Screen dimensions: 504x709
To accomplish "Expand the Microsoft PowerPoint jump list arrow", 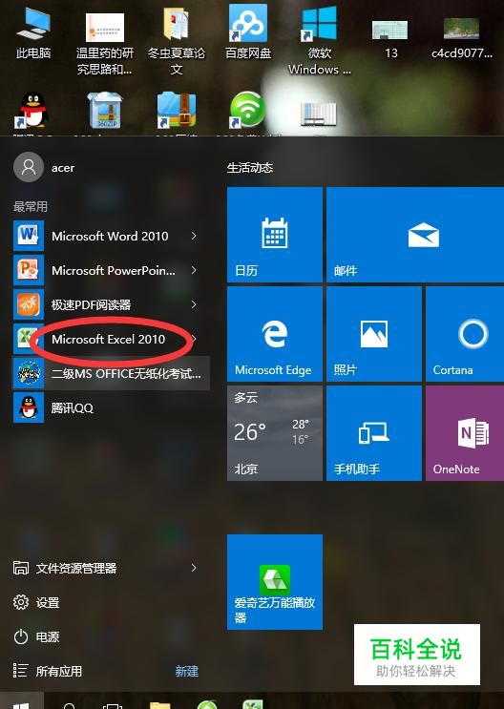I will [x=194, y=270].
